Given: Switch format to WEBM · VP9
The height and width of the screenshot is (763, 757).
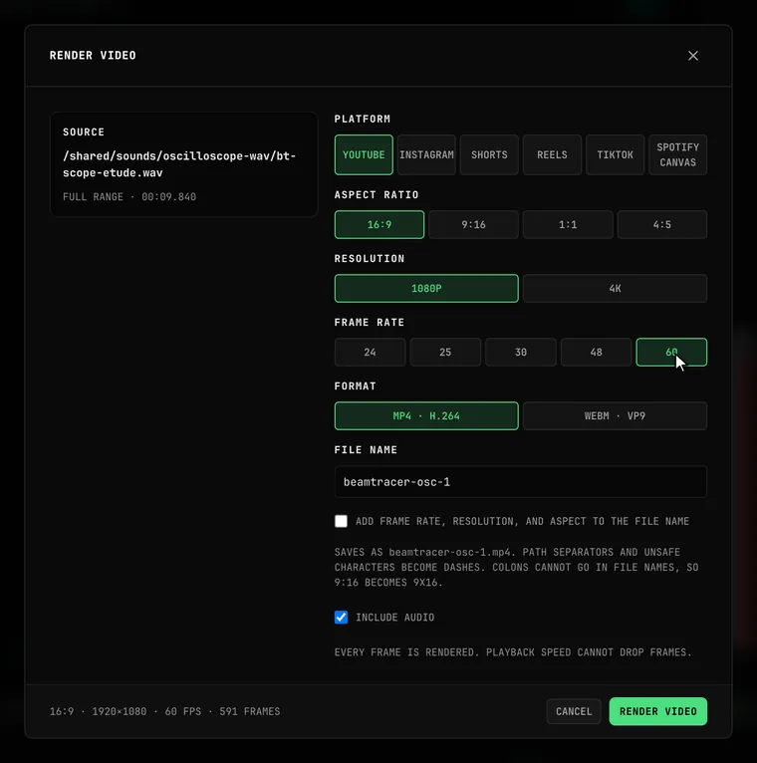Looking at the screenshot, I should click(615, 415).
